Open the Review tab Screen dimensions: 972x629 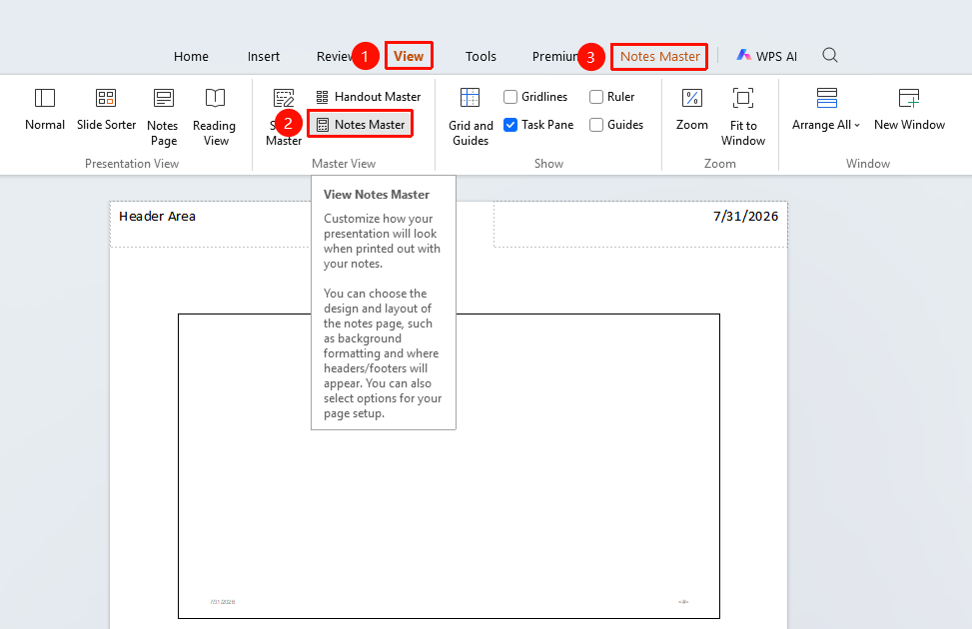(335, 56)
